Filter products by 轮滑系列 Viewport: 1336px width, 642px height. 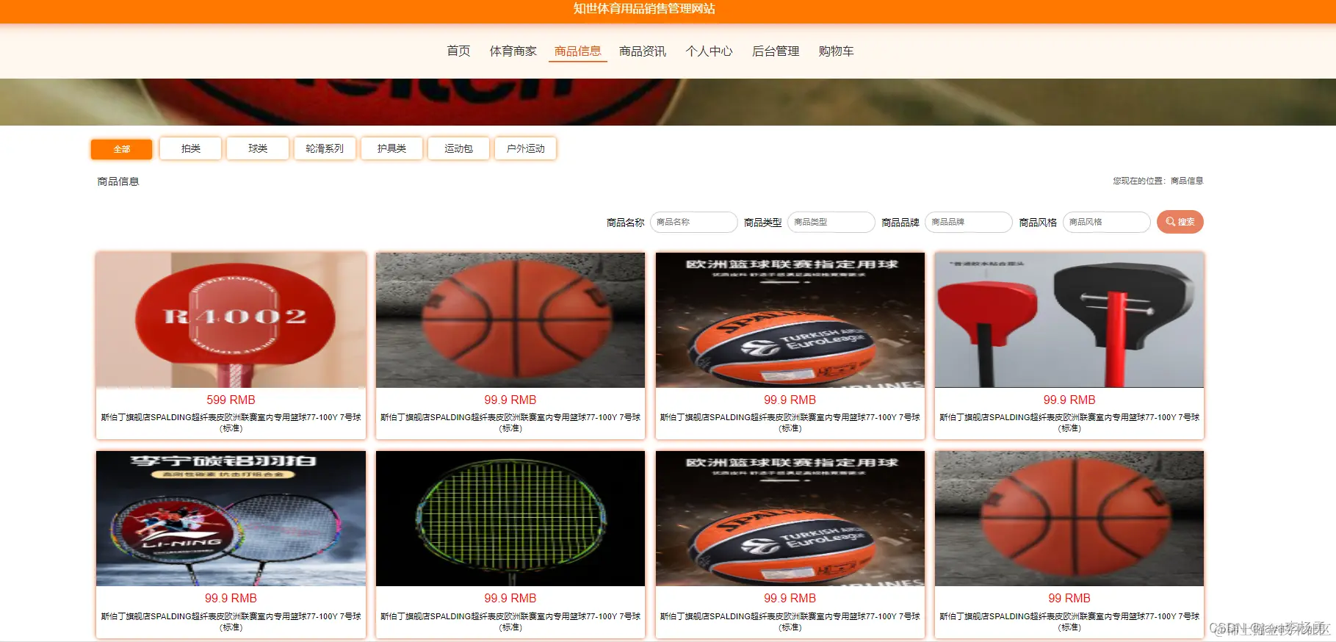[x=325, y=148]
